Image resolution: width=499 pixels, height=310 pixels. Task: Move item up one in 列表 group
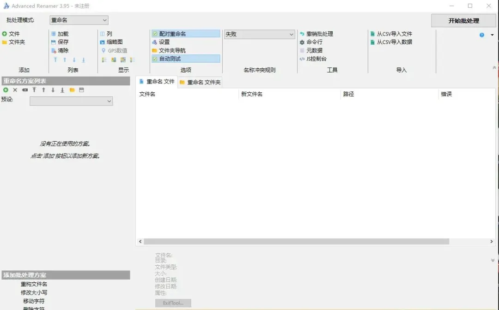click(65, 60)
